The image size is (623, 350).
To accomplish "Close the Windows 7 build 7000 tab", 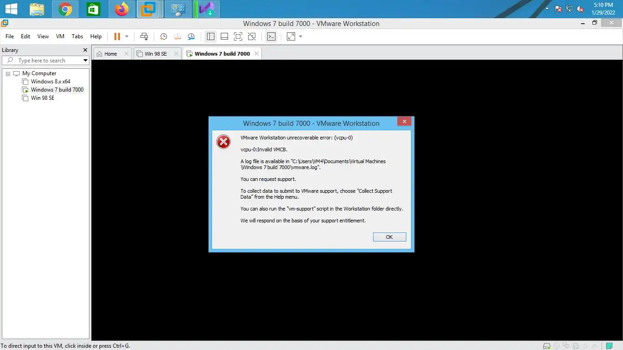I will click(x=257, y=54).
